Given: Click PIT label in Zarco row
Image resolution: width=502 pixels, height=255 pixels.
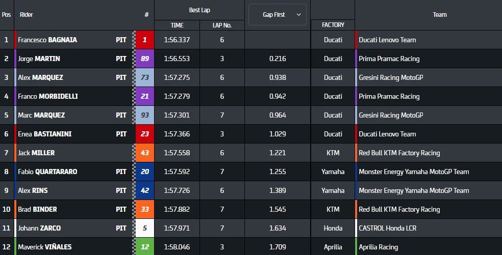Looking at the screenshot, I should coord(121,229).
